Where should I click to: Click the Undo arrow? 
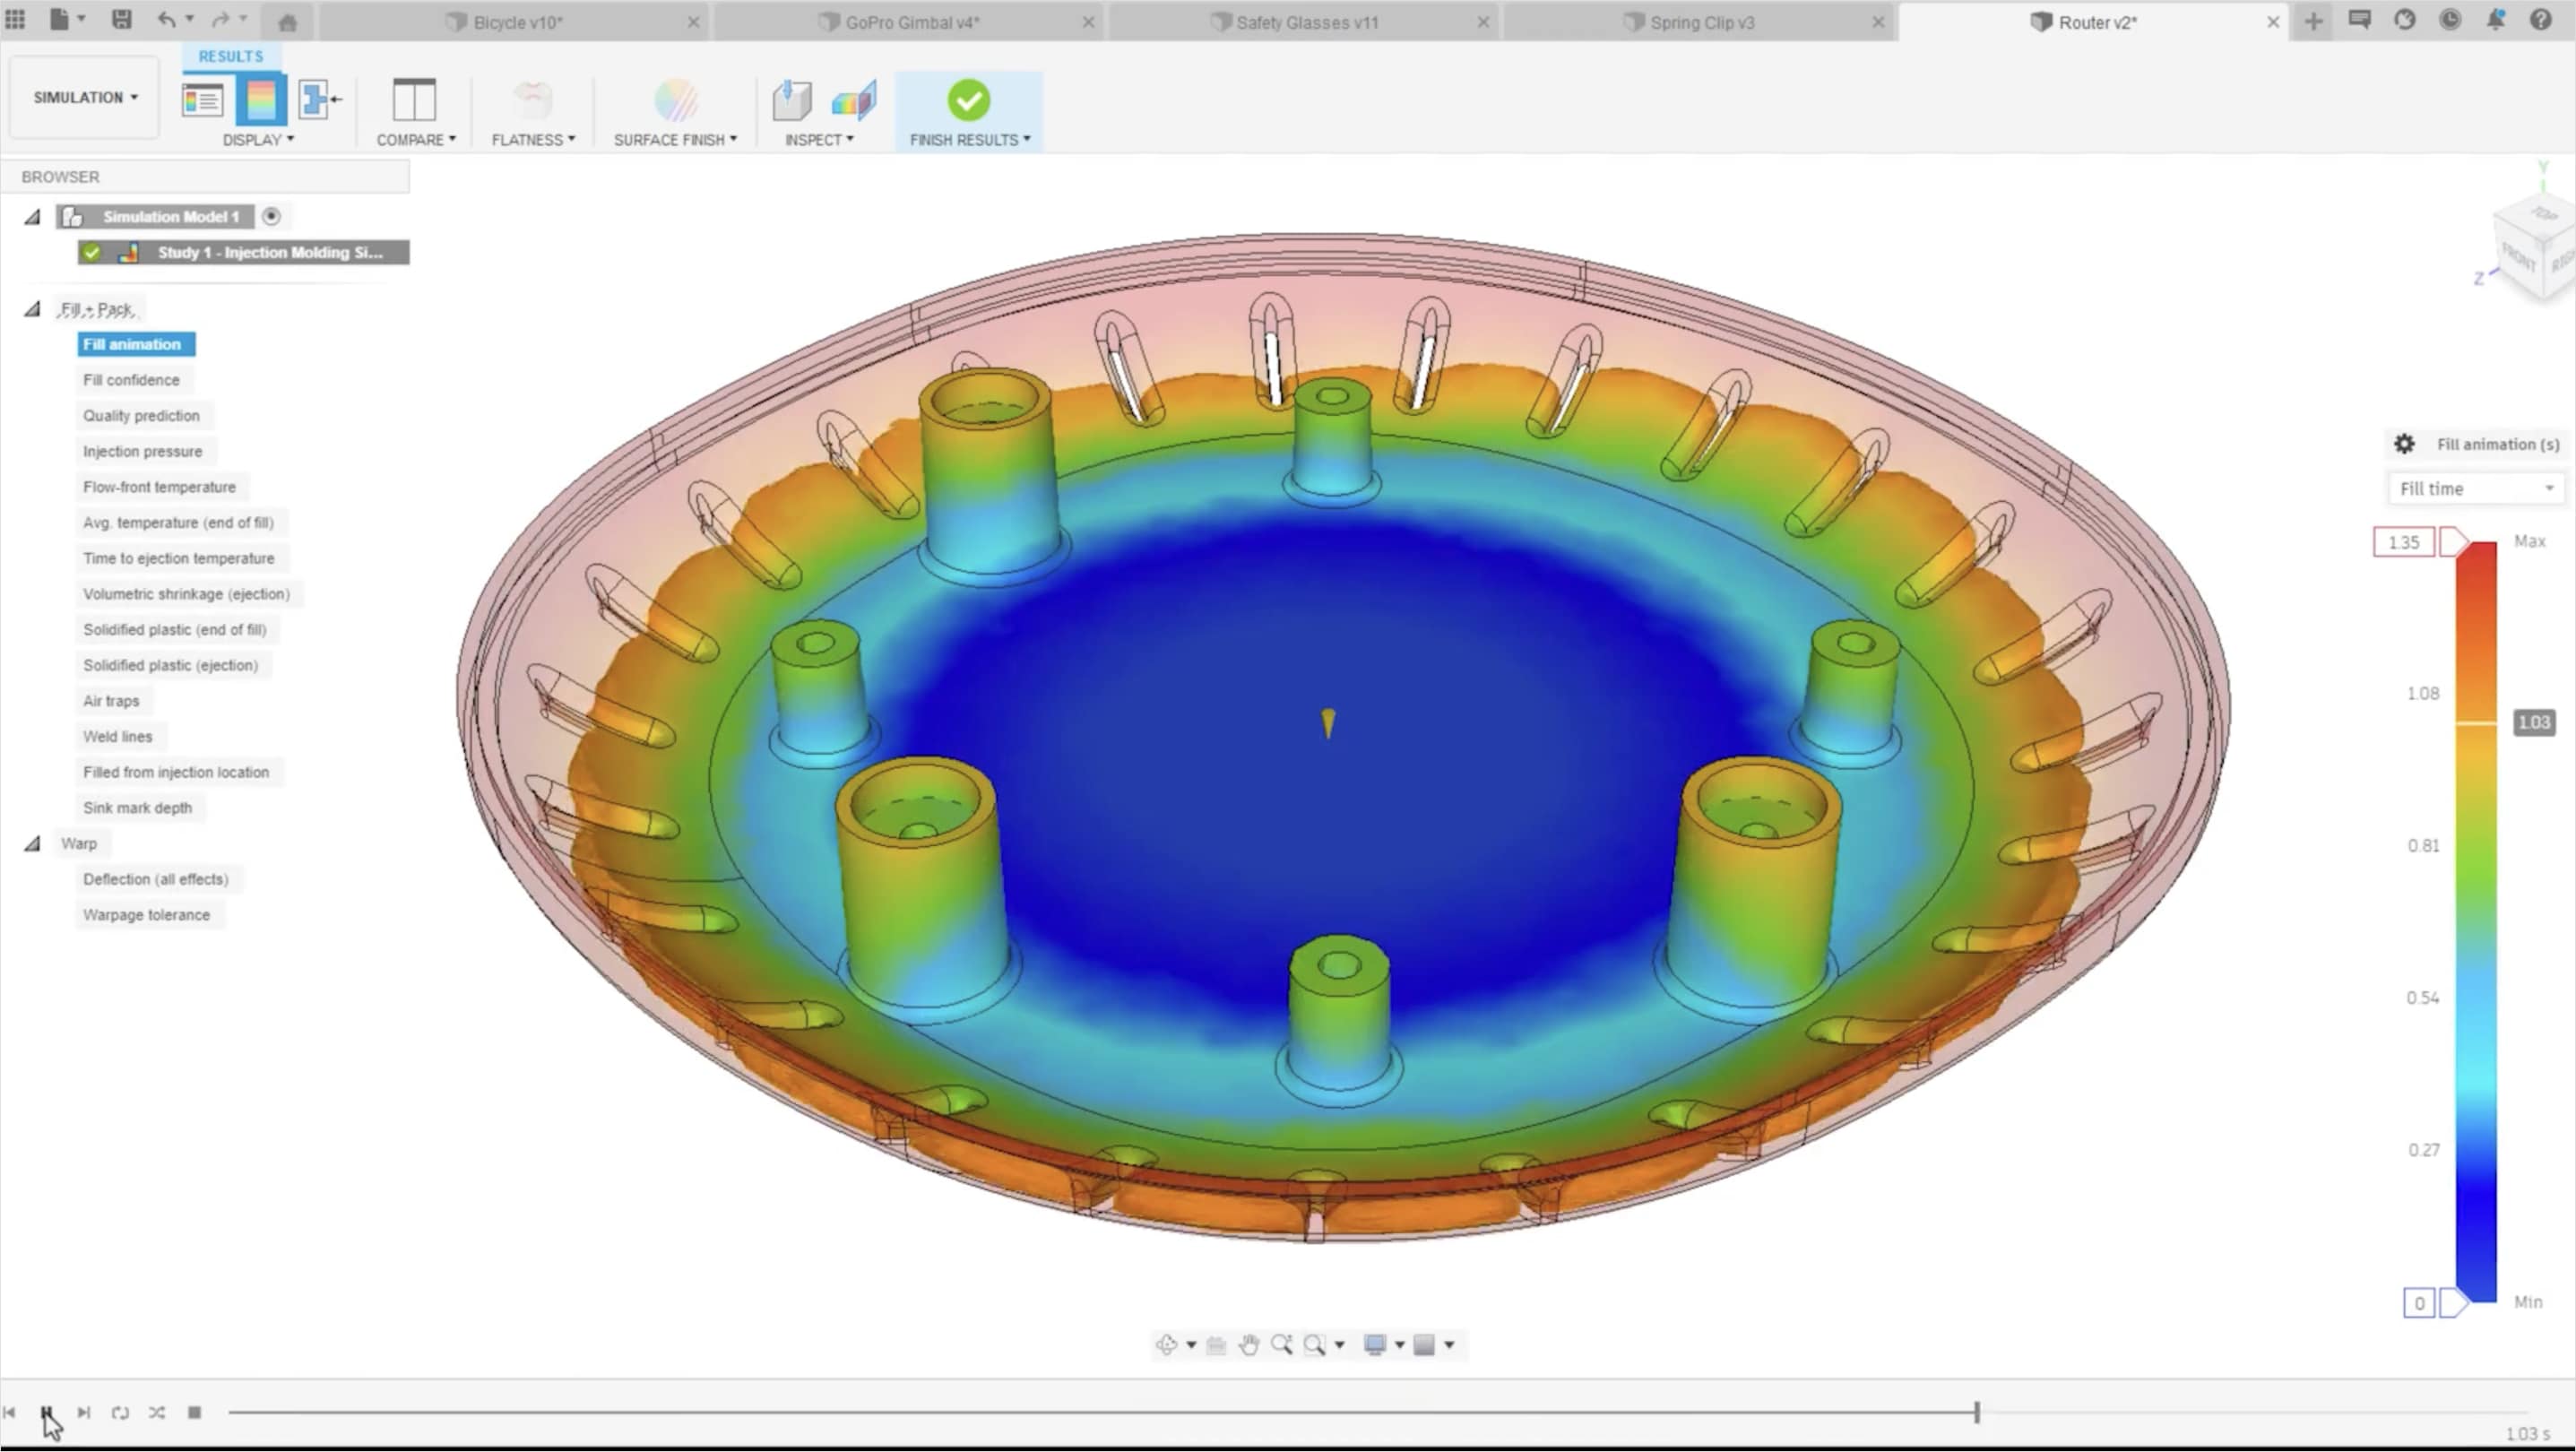[167, 20]
